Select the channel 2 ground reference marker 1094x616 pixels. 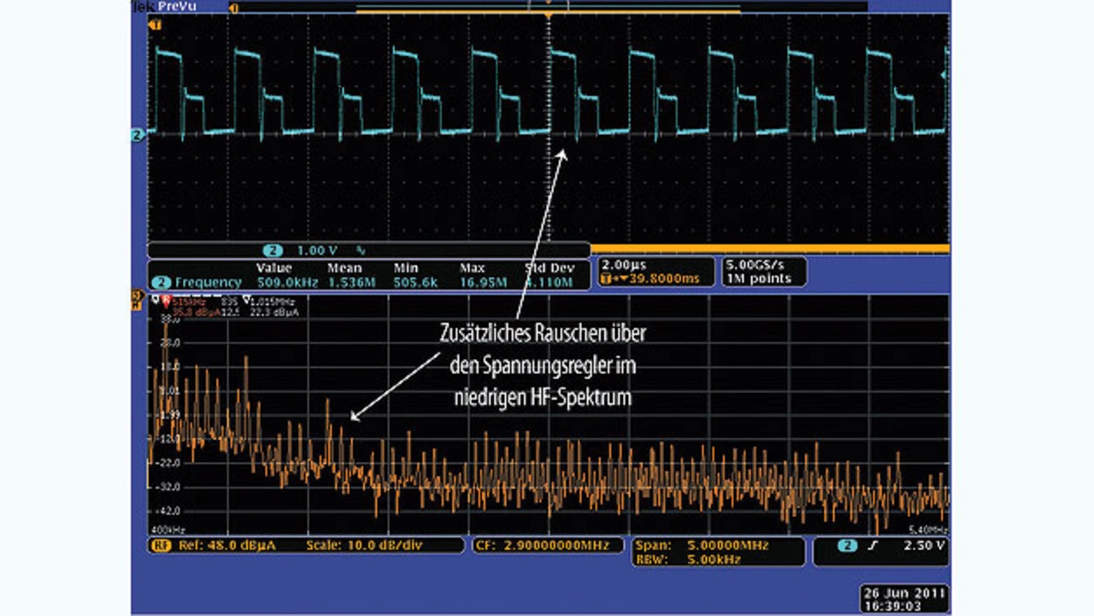136,135
